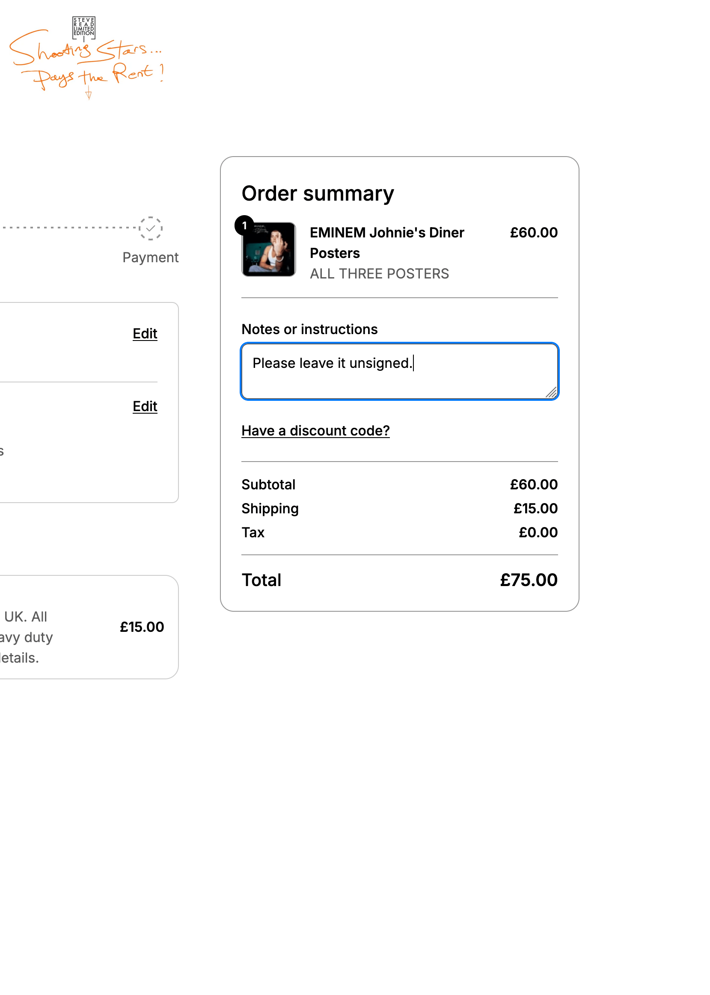
Task: Expand the Have a discount code? link
Action: tap(315, 431)
